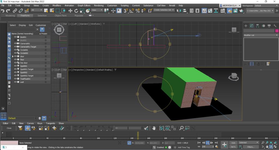
Task: Toggle visibility of the wall object
Action: click(15, 82)
